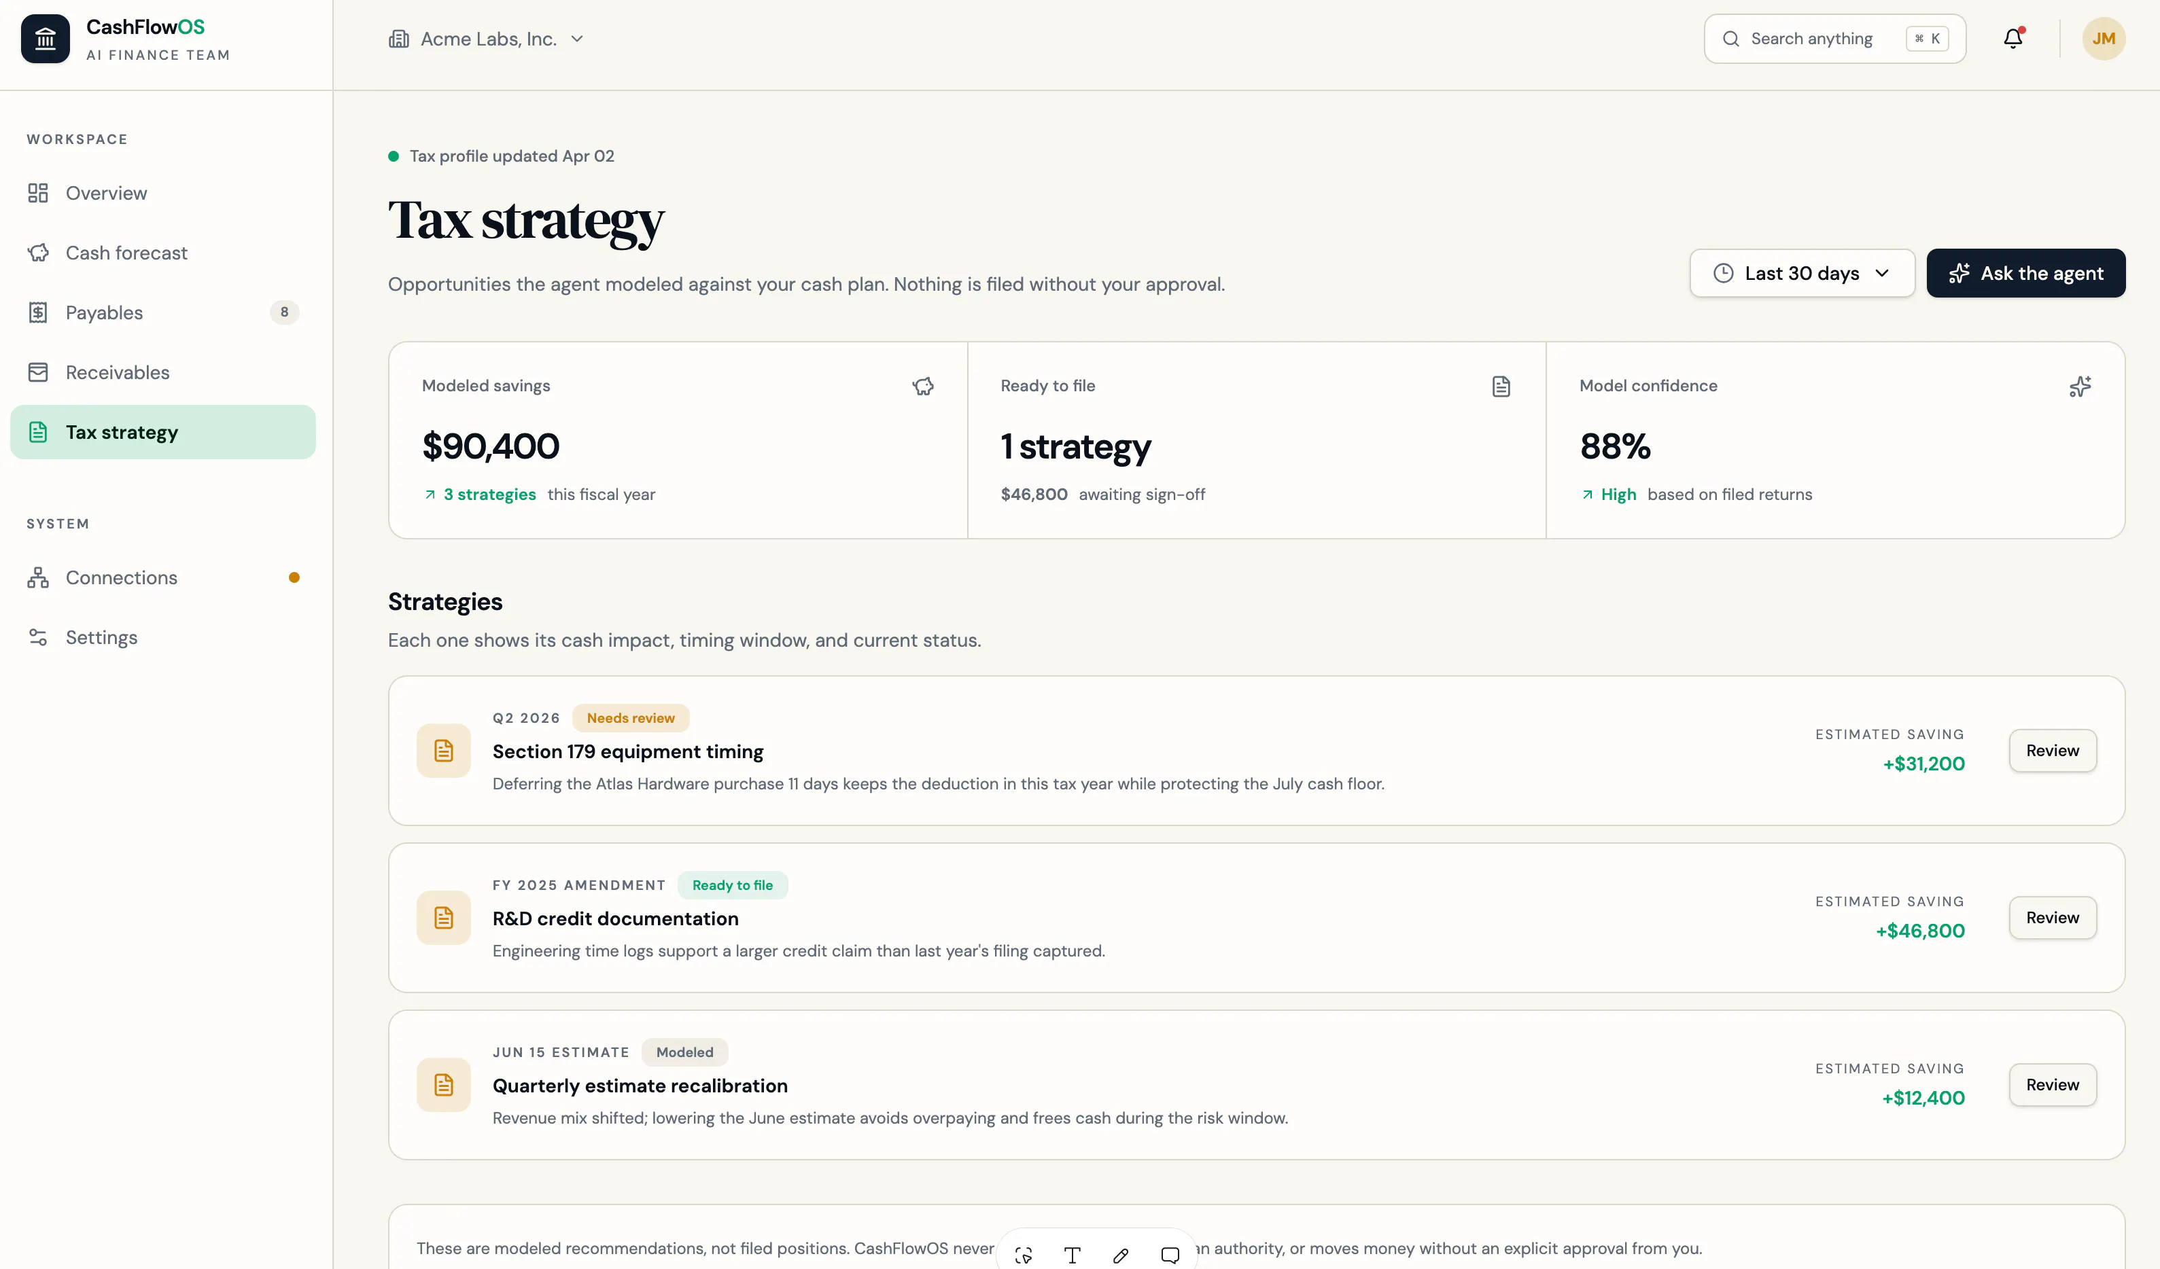Click the +$46,800 estimated saving amount
2160x1269 pixels.
tap(1920, 931)
